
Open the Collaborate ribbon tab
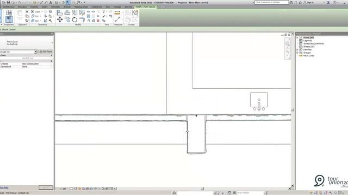coord(97,7)
